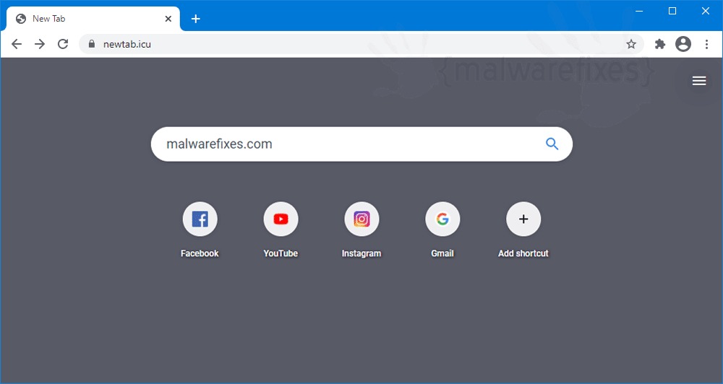Go back using the browser back arrow
The height and width of the screenshot is (384, 723).
coord(17,44)
